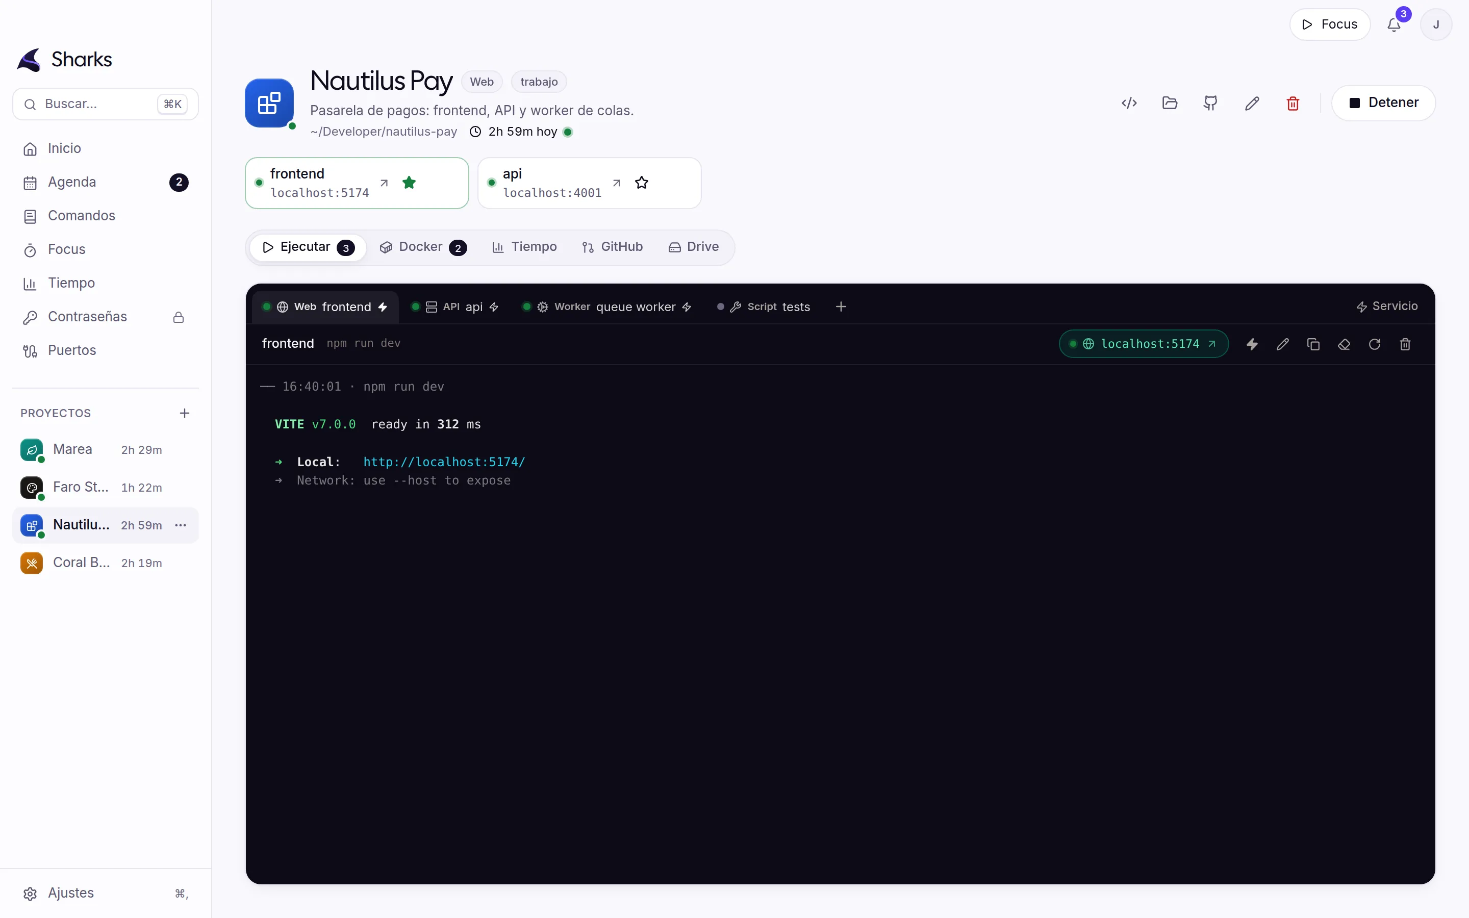Start Focus button in top bar
Viewport: 1469px width, 918px height.
1329,25
